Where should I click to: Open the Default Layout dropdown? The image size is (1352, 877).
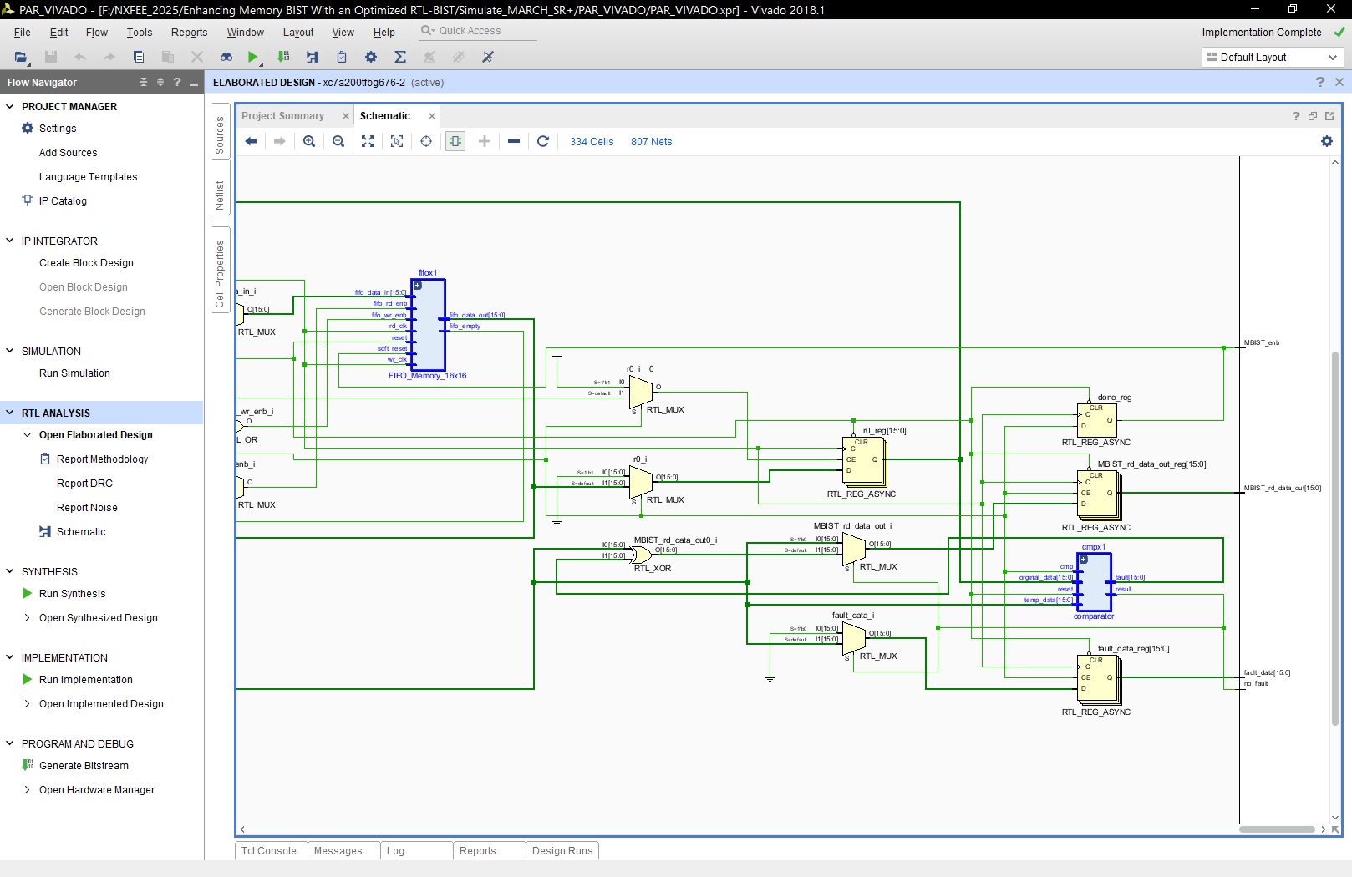click(x=1272, y=57)
